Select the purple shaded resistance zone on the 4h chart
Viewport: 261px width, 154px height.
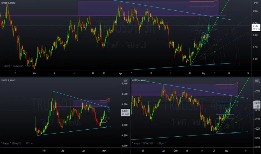(x=185, y=90)
